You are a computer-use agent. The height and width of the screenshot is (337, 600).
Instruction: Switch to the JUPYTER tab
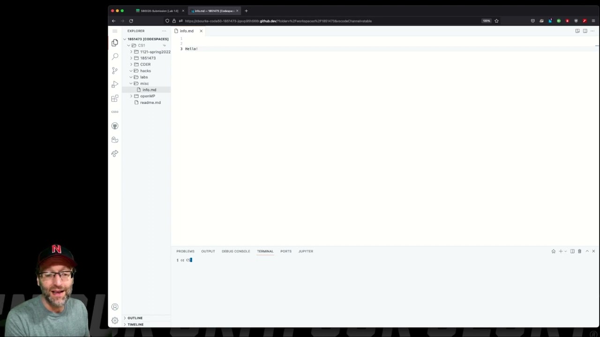click(306, 251)
